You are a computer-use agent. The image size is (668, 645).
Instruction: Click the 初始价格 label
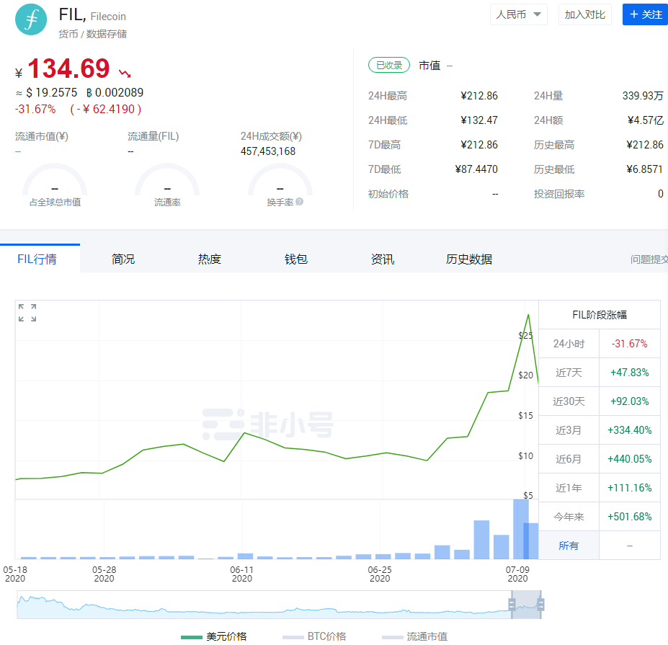pos(388,194)
